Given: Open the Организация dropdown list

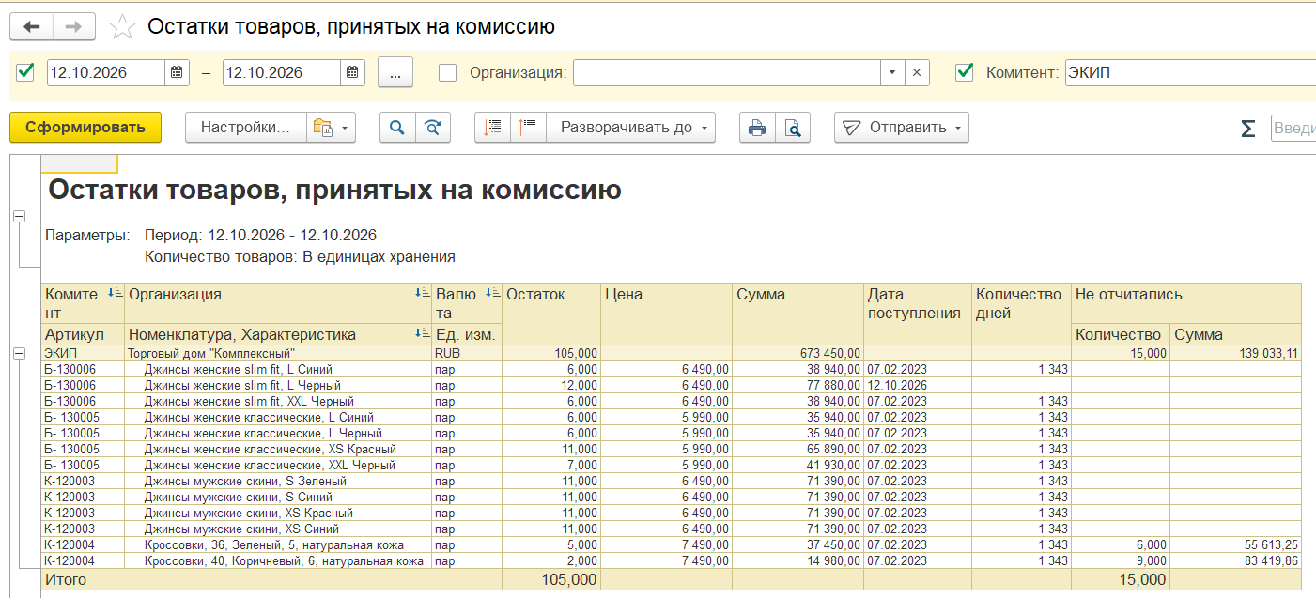Looking at the screenshot, I should [892, 72].
